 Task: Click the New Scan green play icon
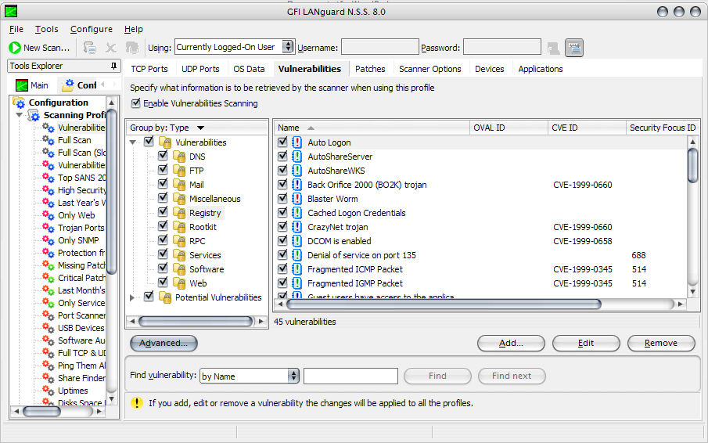click(14, 48)
